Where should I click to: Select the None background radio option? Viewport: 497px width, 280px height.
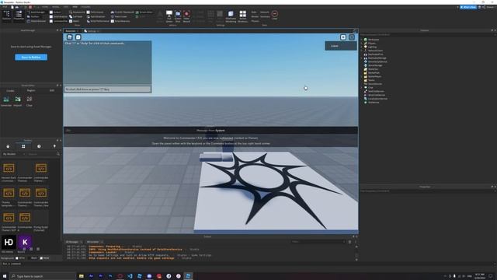41,258
